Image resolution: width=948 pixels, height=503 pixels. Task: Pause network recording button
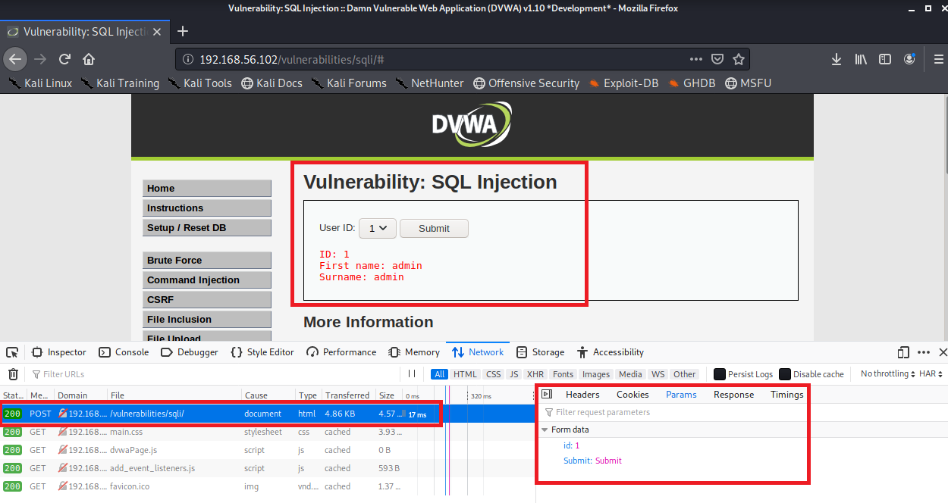coord(412,373)
